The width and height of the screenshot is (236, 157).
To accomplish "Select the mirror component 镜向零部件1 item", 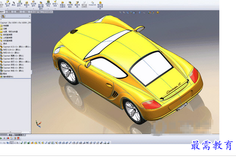I will click(7, 77).
